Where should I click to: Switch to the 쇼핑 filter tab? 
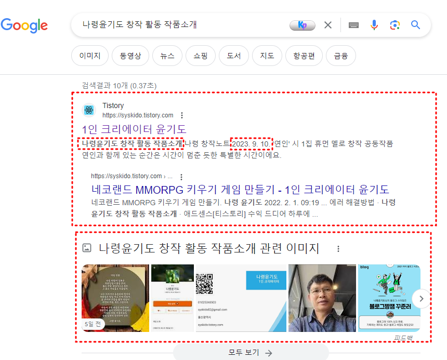201,56
